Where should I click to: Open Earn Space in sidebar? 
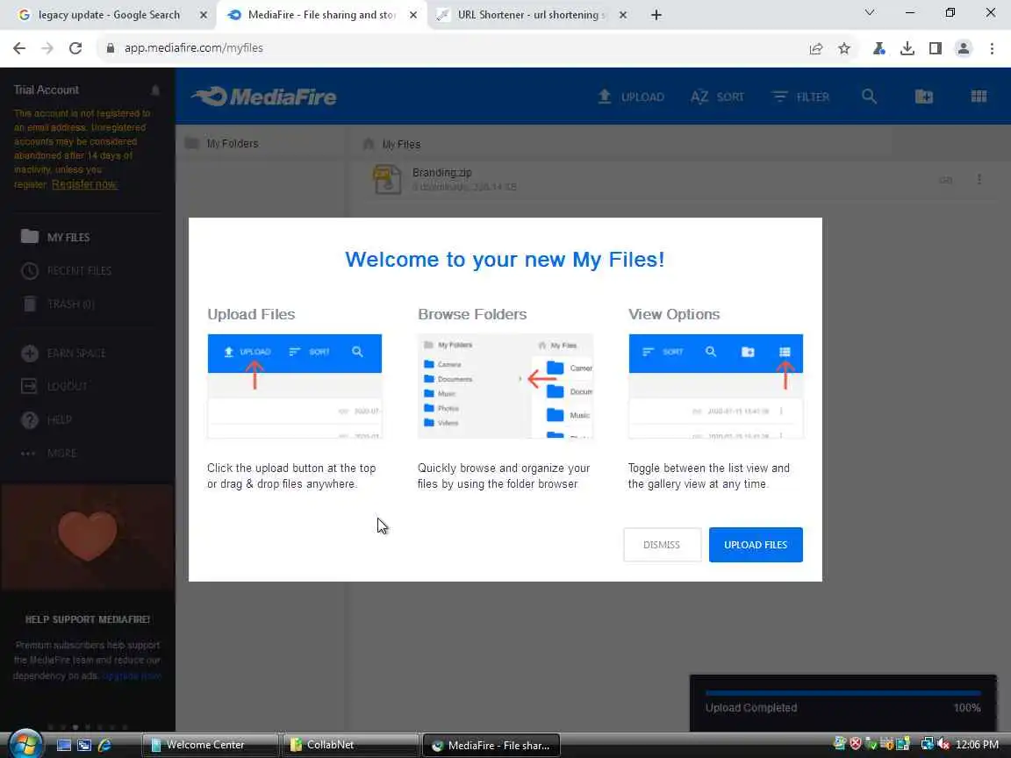[x=63, y=354]
